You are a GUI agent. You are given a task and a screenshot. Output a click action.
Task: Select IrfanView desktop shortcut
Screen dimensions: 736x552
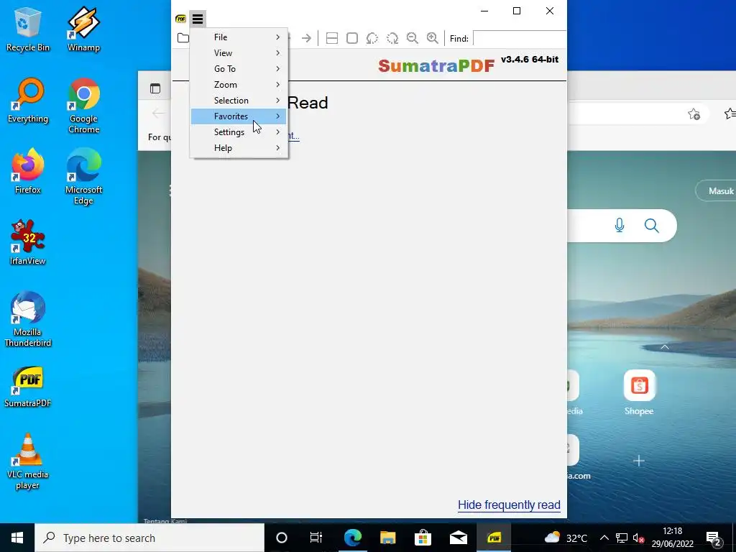click(x=28, y=243)
